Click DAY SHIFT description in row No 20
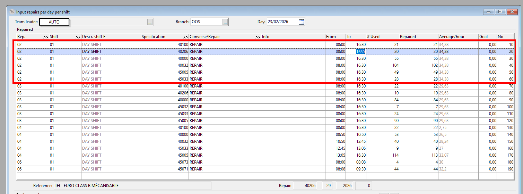 click(111, 52)
